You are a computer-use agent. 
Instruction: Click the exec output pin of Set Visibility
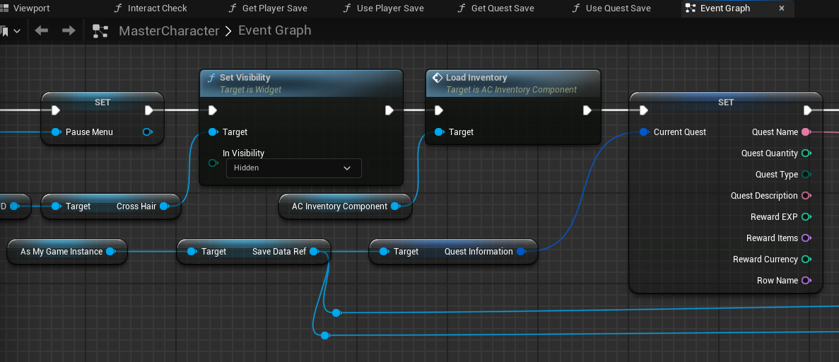click(389, 110)
